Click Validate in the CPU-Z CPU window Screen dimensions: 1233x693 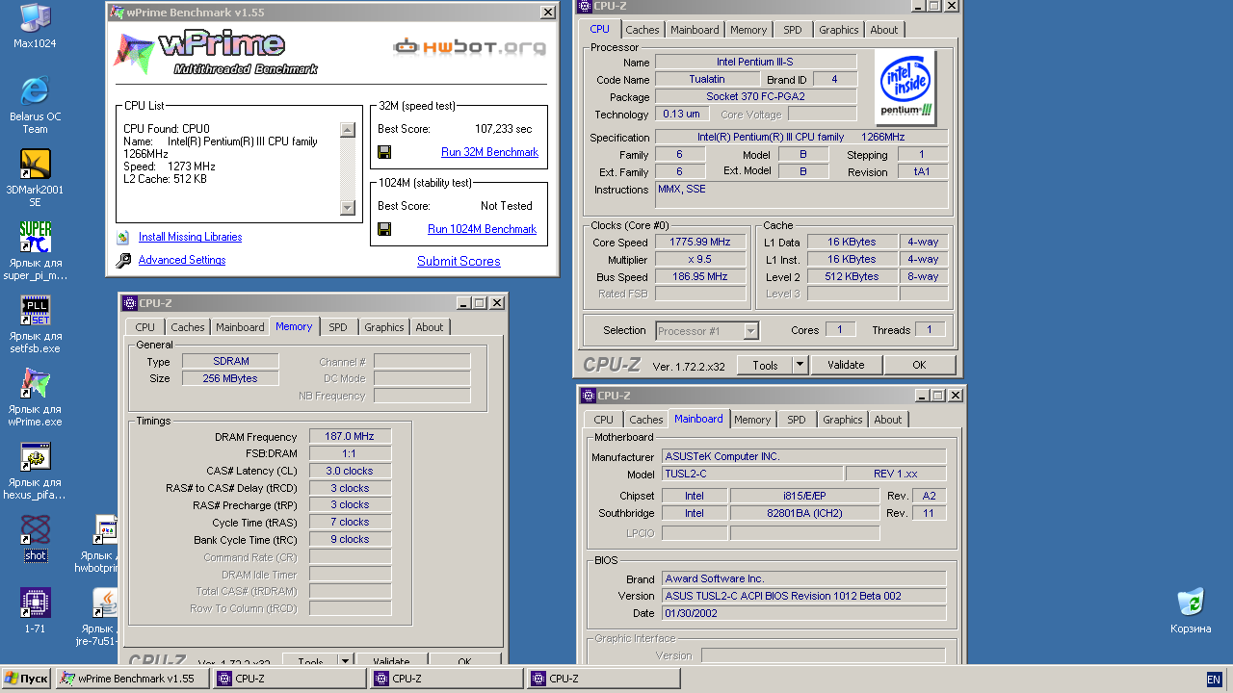tap(846, 365)
